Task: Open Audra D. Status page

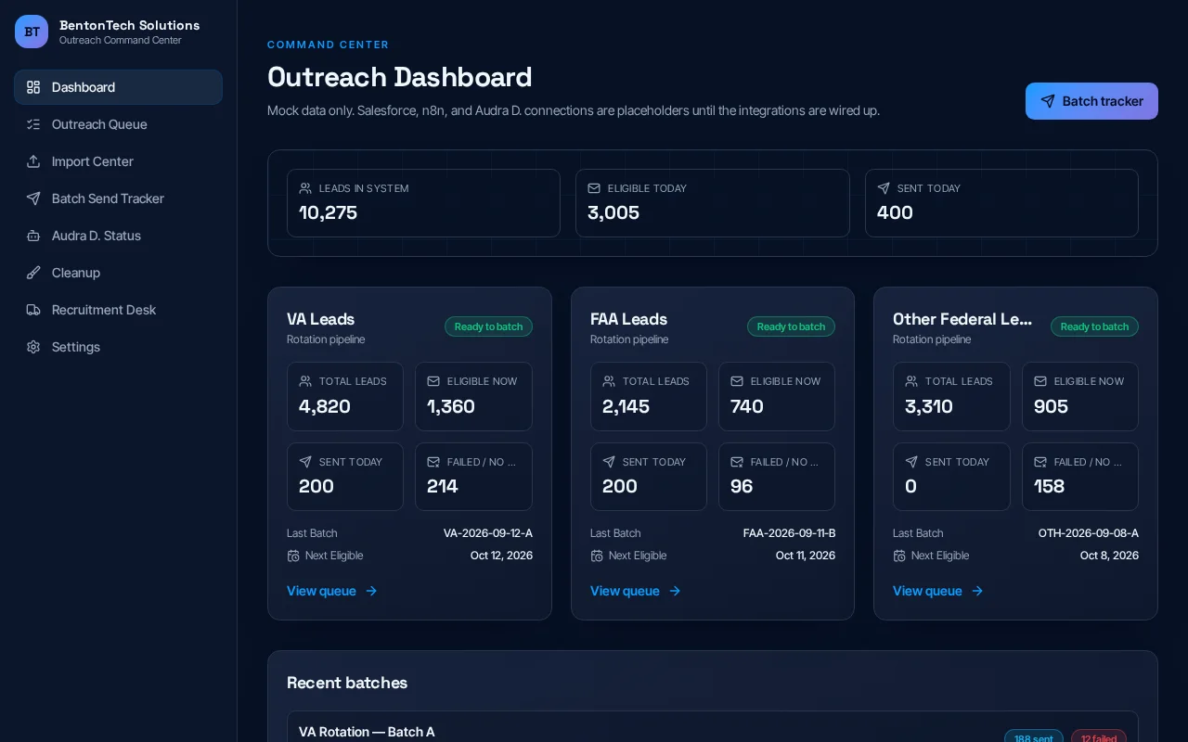Action: (x=118, y=236)
